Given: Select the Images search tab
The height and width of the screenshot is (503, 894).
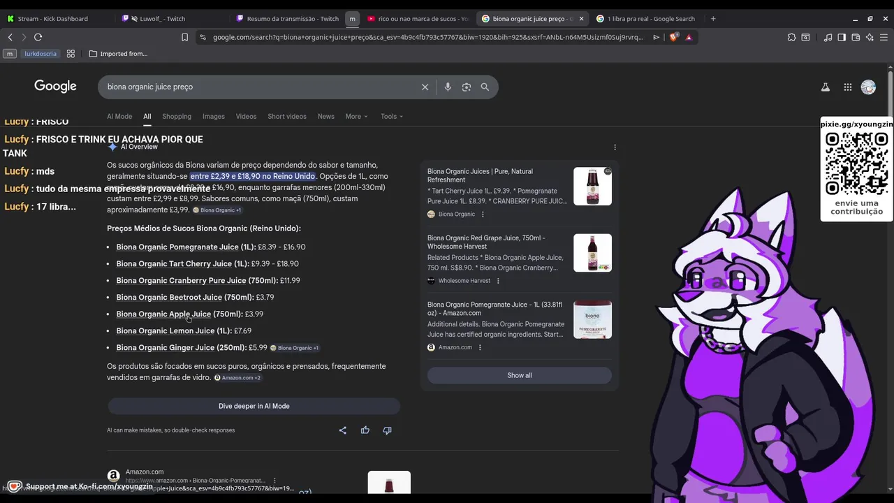Looking at the screenshot, I should pos(214,117).
